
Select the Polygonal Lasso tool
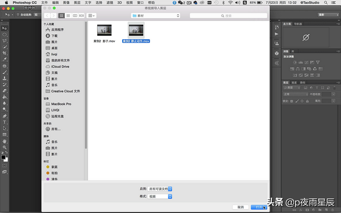5,41
